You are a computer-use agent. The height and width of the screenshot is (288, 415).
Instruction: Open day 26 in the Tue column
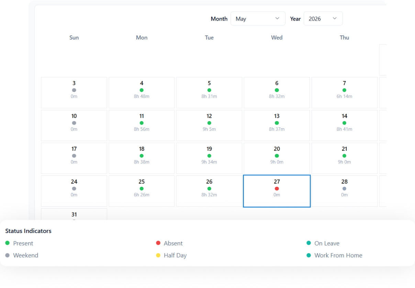point(209,191)
